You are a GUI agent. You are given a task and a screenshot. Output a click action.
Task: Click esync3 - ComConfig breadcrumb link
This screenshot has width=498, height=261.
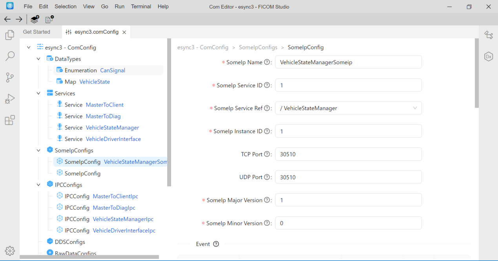(203, 47)
